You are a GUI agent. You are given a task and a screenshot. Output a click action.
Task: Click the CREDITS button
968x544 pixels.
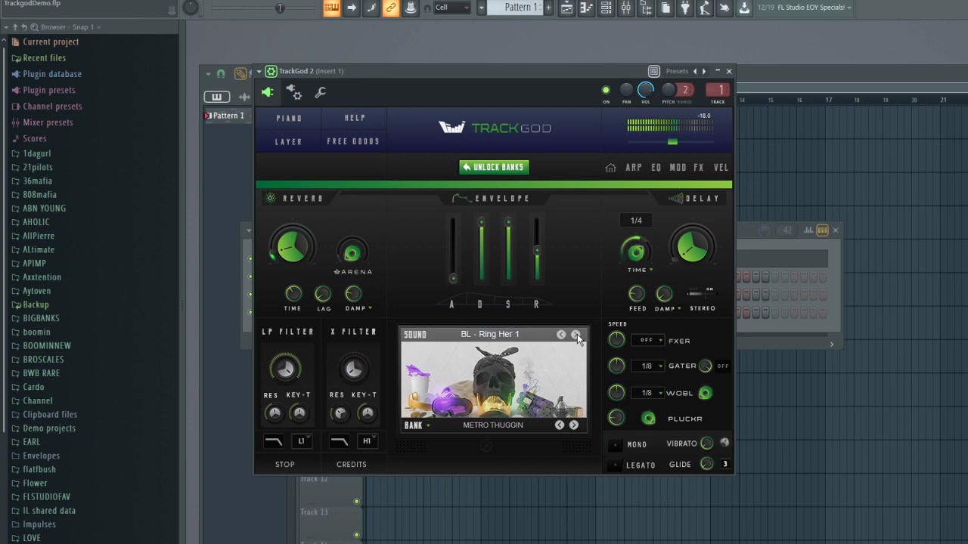(351, 465)
